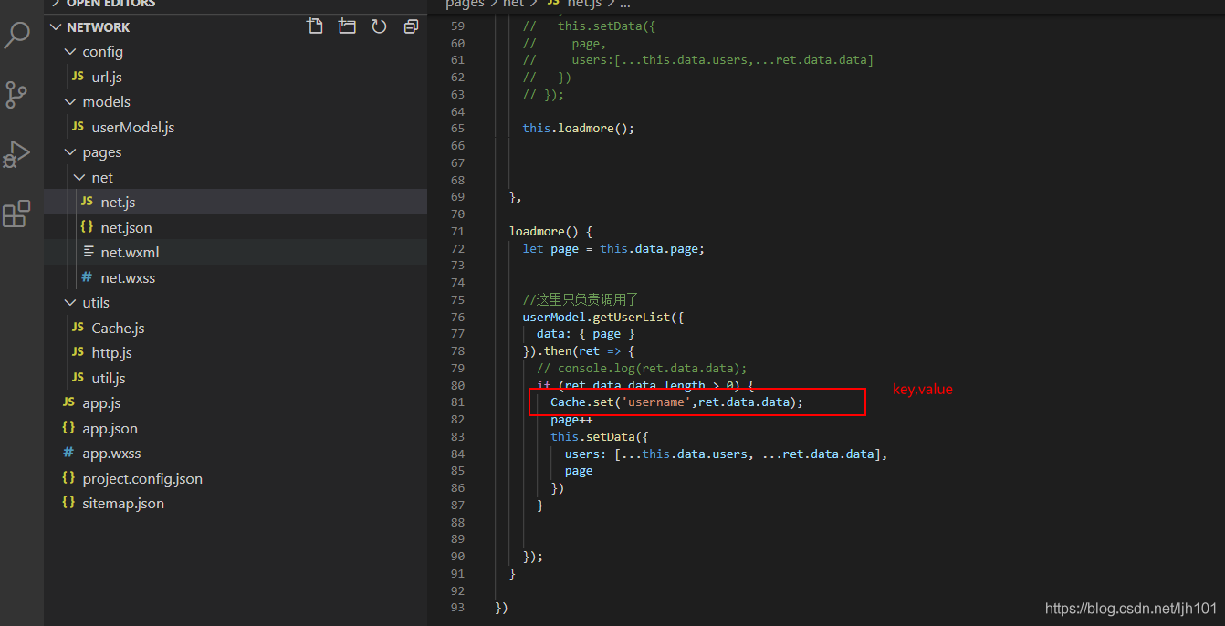
Task: Click the loadmore() method definition
Action: point(550,231)
